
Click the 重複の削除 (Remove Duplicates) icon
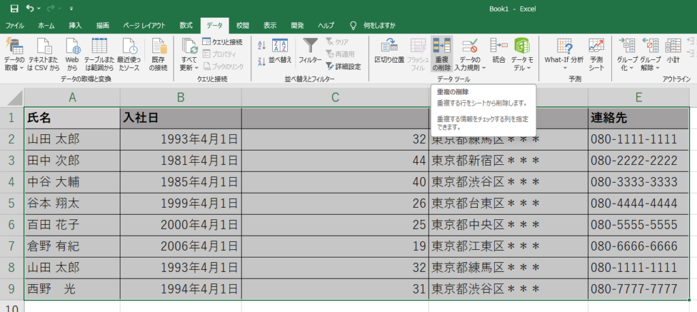point(441,48)
